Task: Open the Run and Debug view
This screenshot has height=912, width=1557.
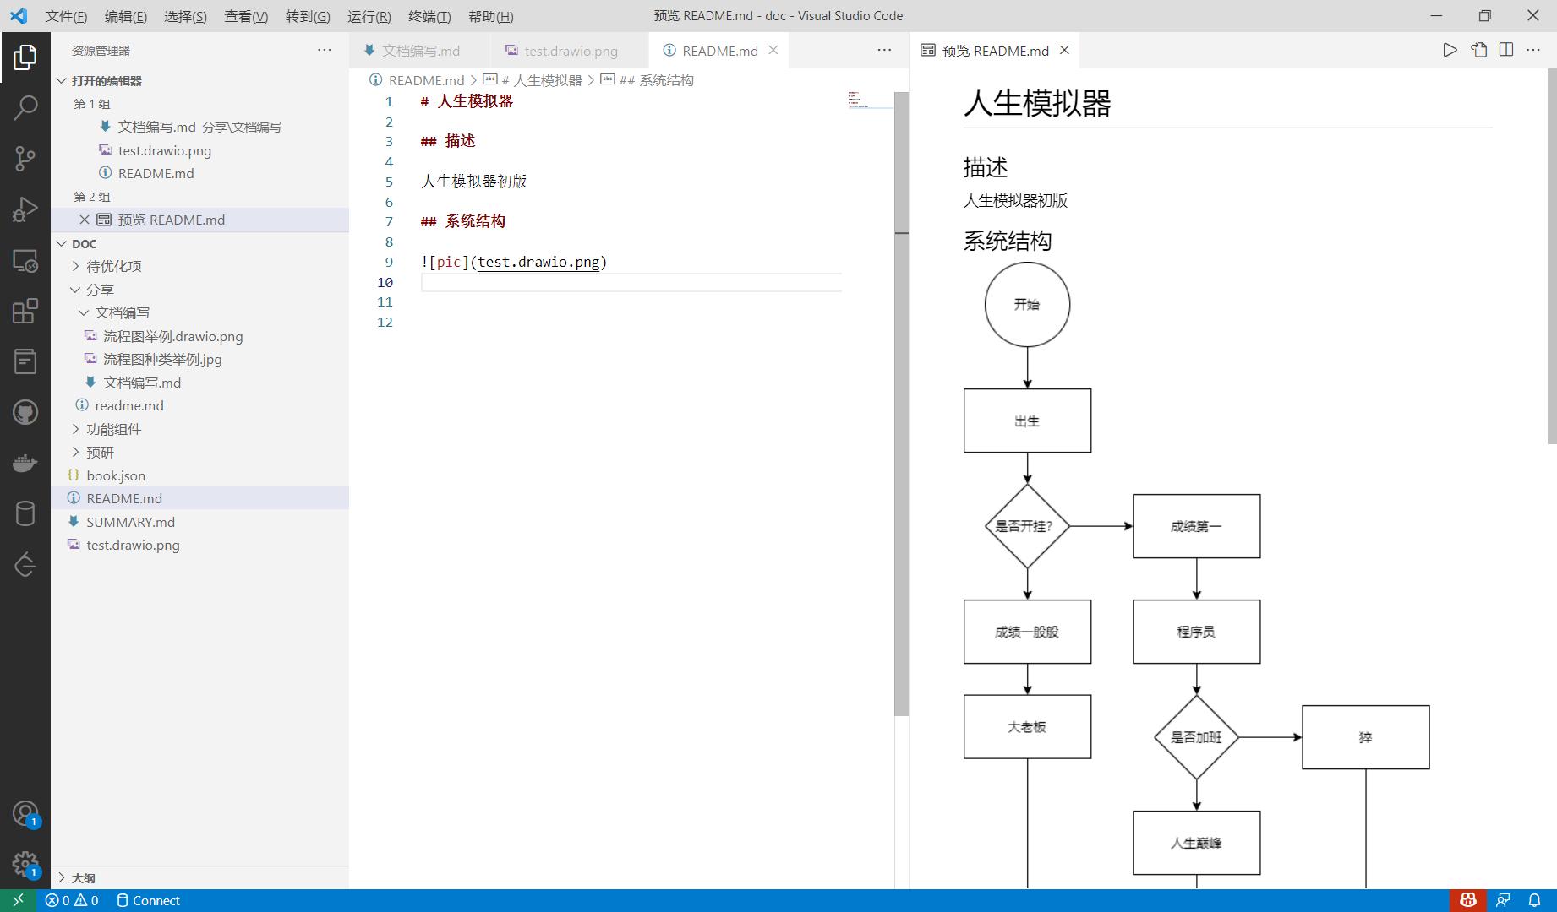Action: 25,209
